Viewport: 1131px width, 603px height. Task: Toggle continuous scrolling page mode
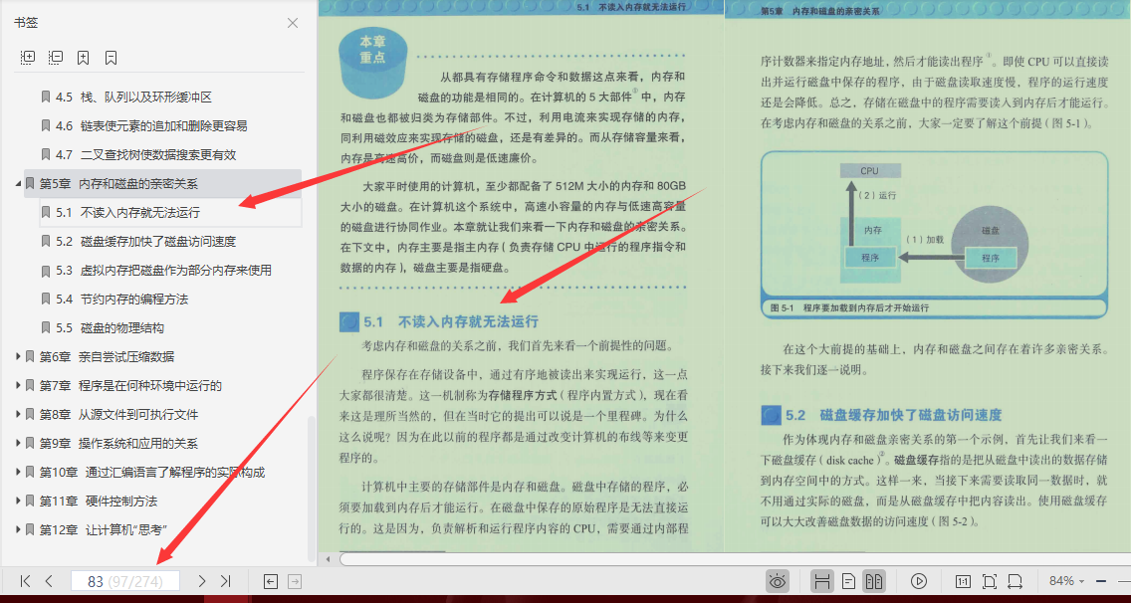[824, 580]
